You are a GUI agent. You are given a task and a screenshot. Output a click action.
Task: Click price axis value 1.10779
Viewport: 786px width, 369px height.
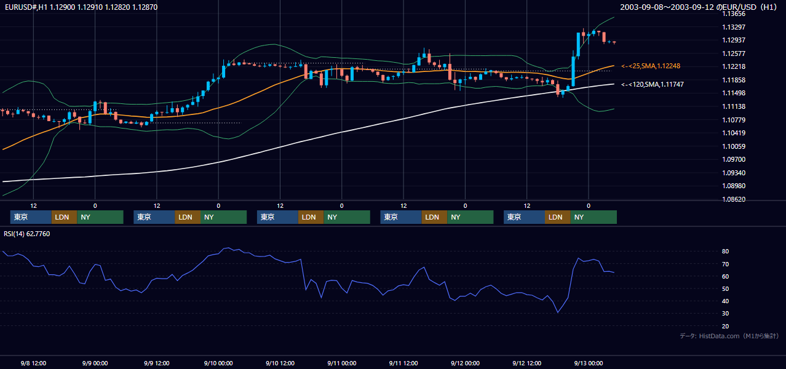pyautogui.click(x=735, y=120)
